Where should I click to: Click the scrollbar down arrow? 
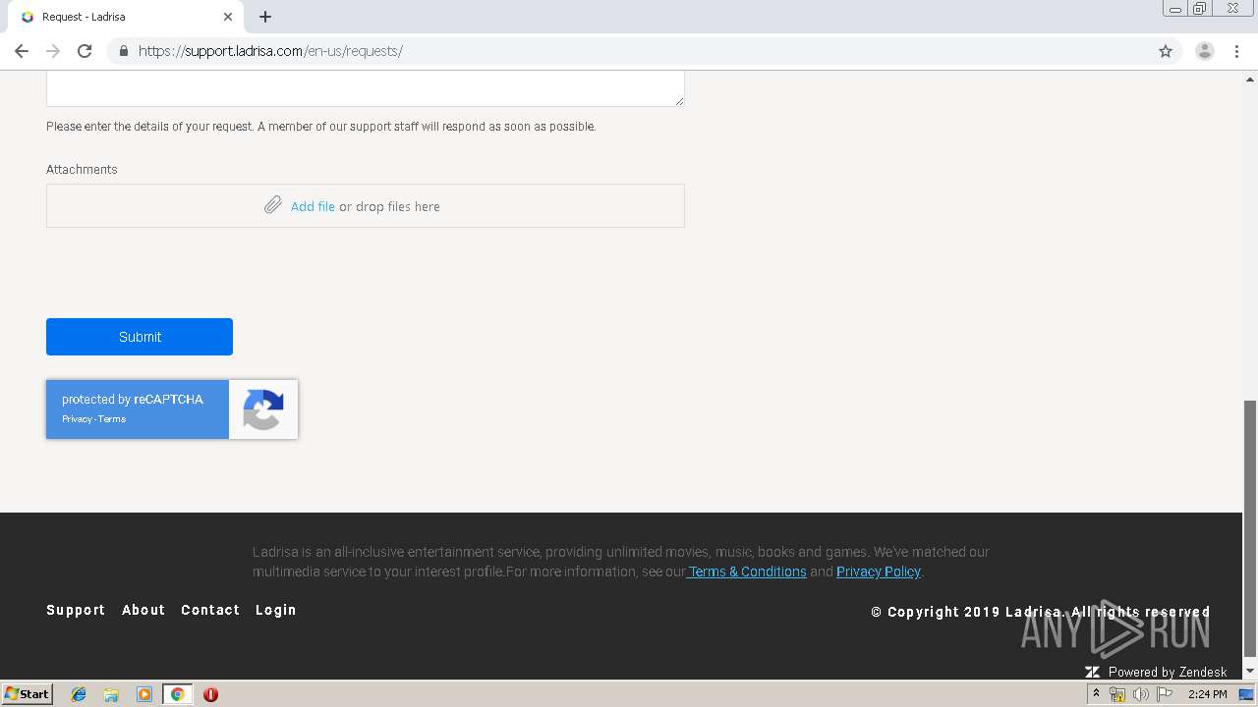click(1250, 671)
